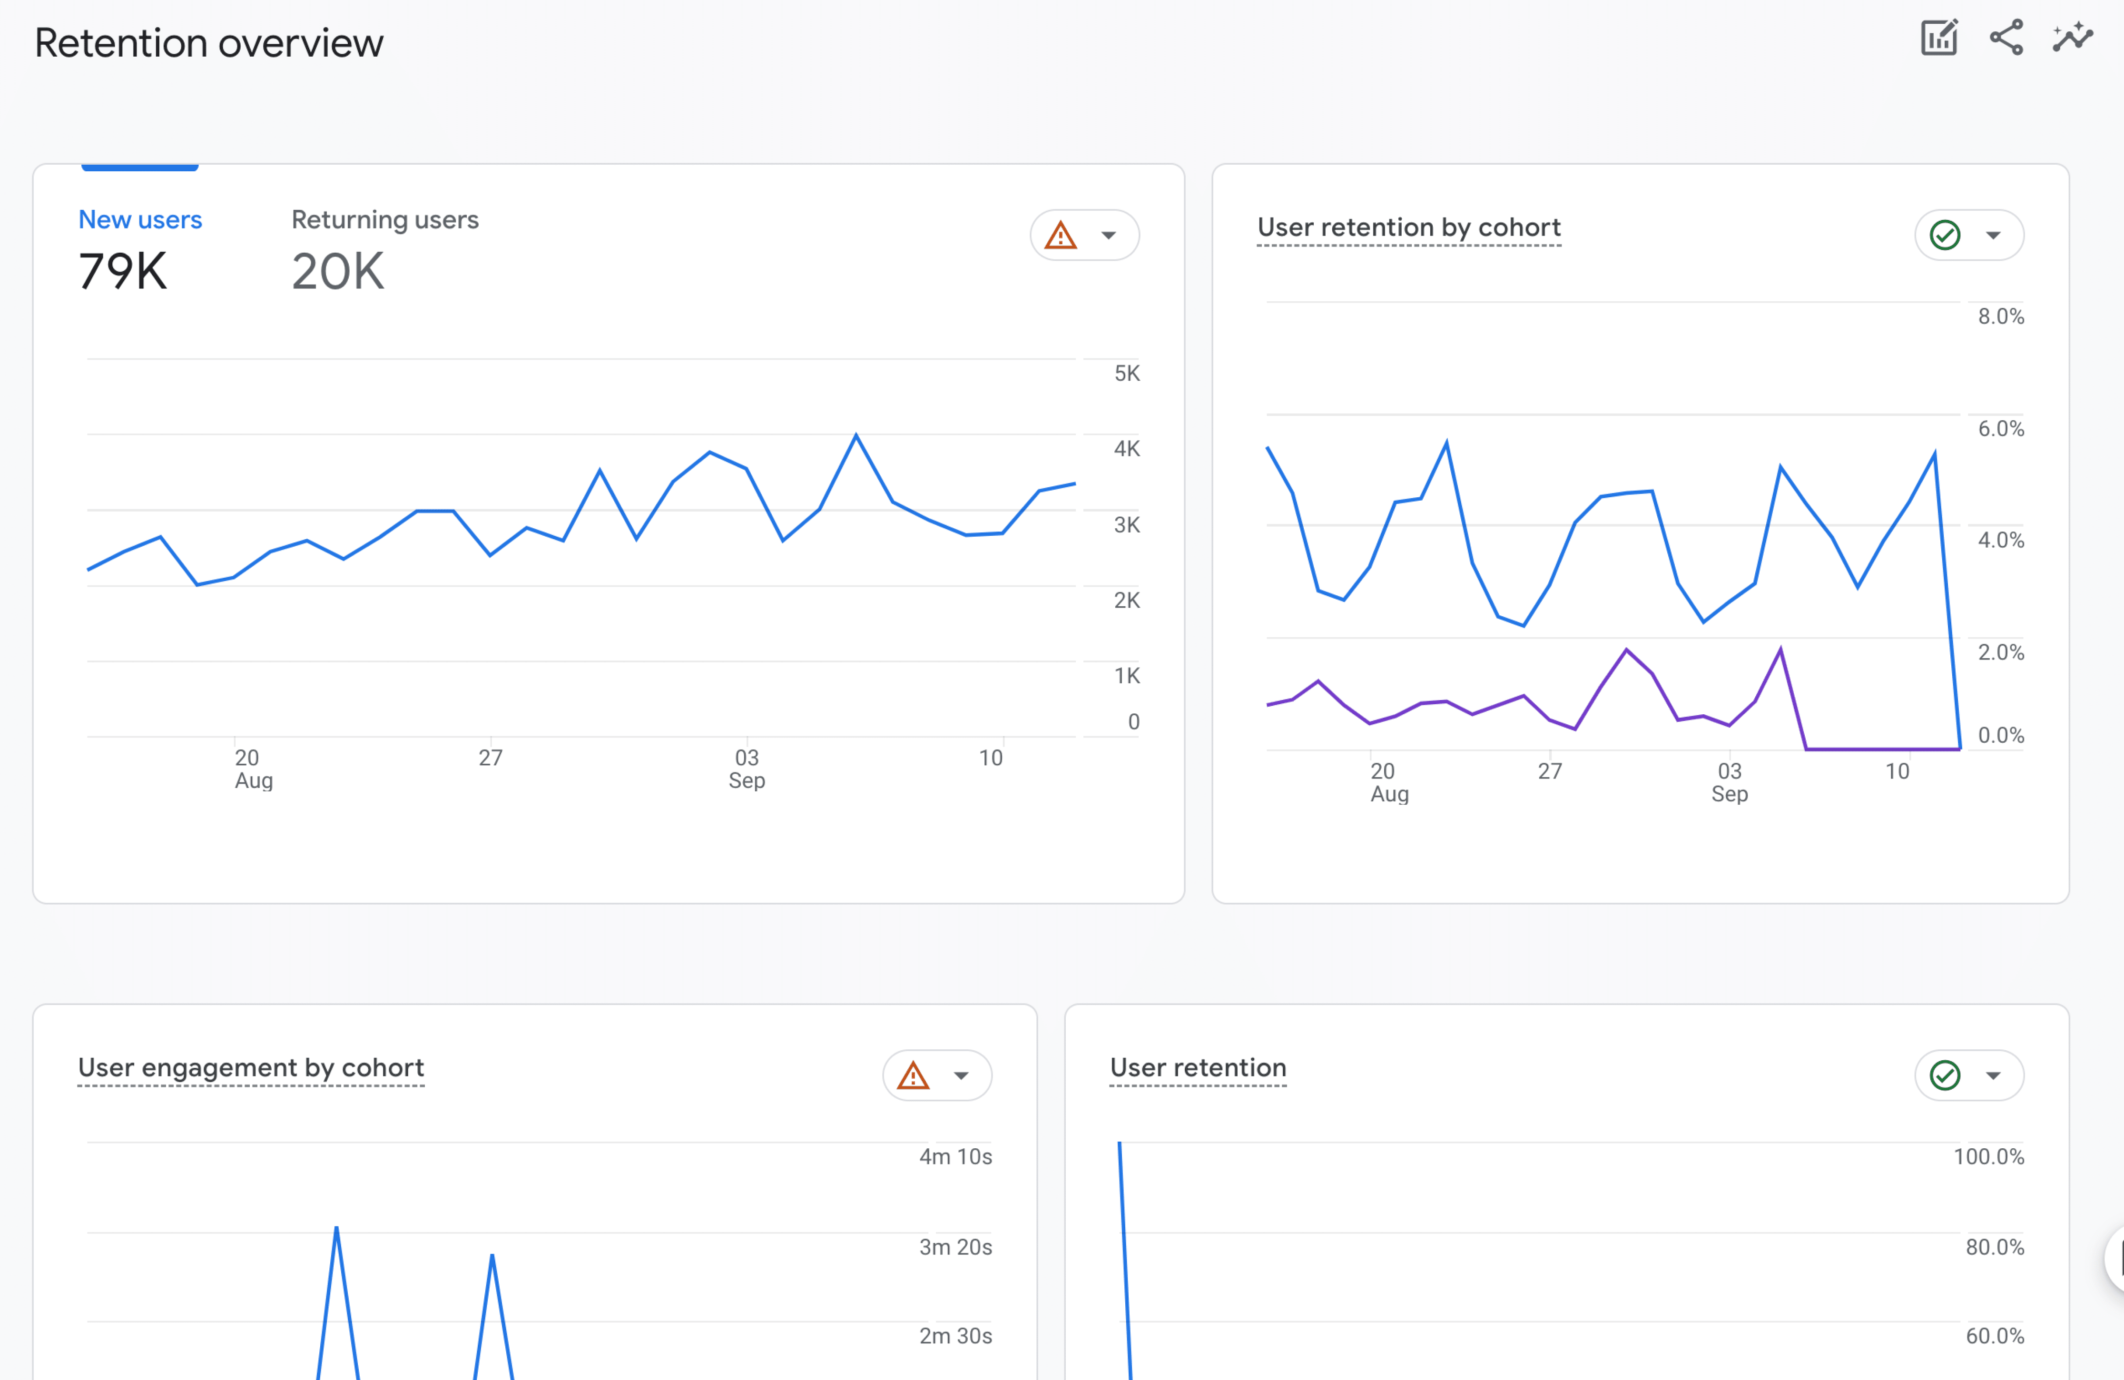
Task: Switch to Returning users metric tab
Action: coord(384,219)
